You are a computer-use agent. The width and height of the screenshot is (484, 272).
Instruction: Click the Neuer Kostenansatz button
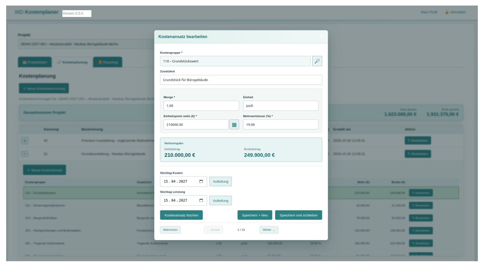click(x=44, y=170)
